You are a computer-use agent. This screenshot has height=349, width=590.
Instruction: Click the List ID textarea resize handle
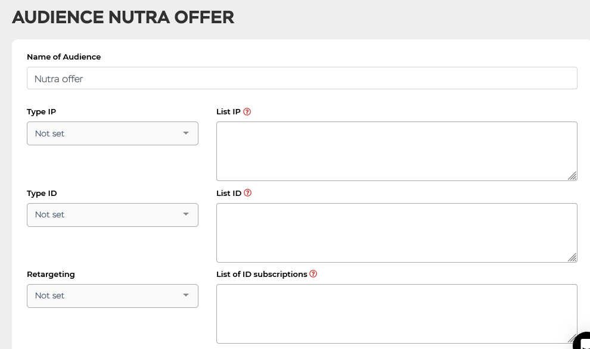click(572, 258)
